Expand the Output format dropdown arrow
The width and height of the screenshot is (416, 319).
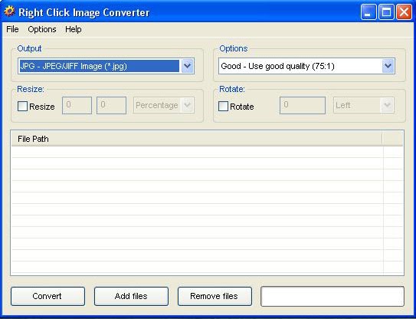pos(187,66)
